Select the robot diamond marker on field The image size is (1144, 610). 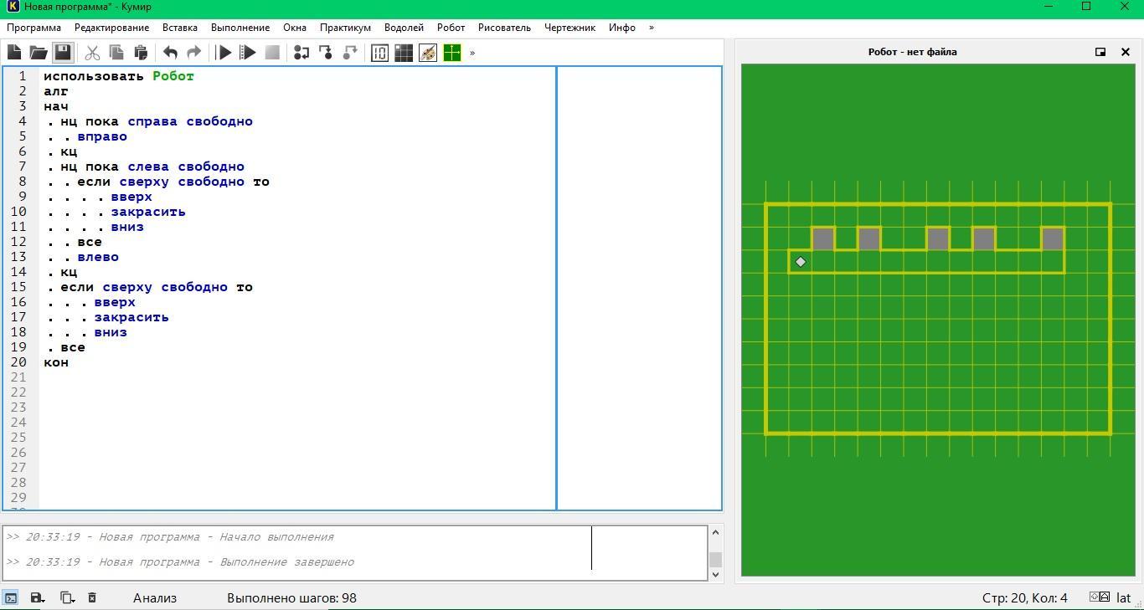tap(801, 262)
